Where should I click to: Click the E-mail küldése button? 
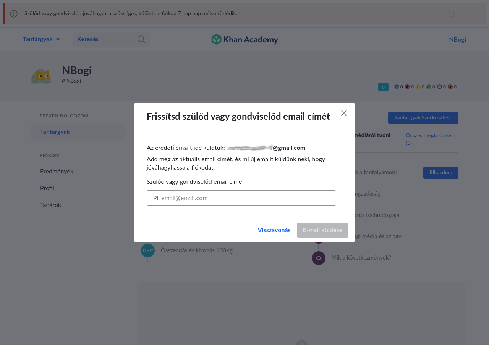322,230
